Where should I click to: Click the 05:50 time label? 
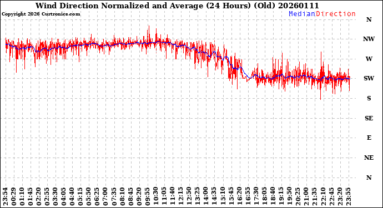(x=89, y=197)
